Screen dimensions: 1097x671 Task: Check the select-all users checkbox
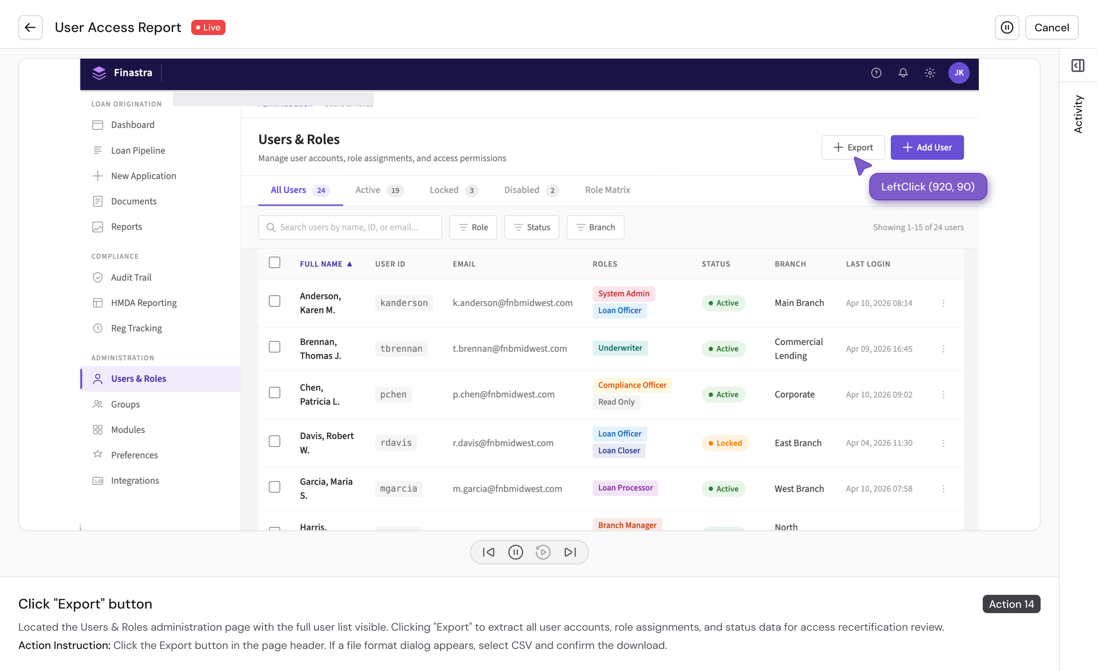(x=274, y=263)
